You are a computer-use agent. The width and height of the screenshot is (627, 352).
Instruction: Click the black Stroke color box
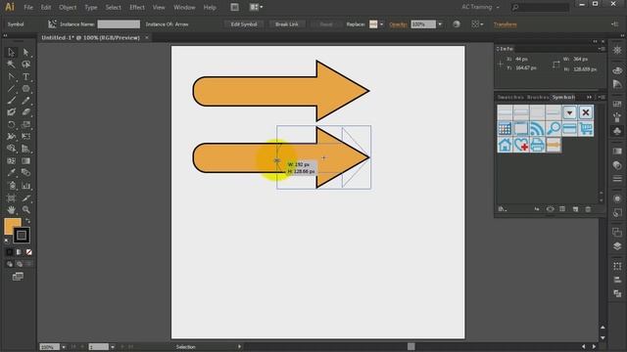point(22,235)
